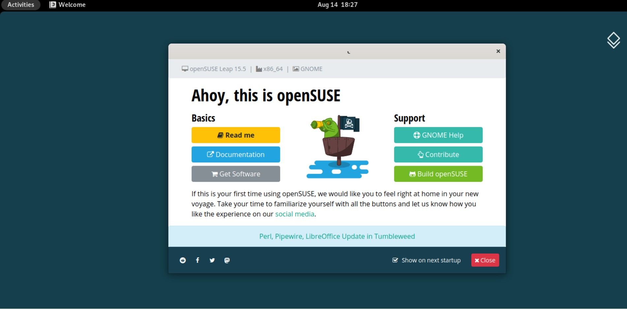
Task: Click the chip icon next to x86_64
Action: tap(259, 69)
